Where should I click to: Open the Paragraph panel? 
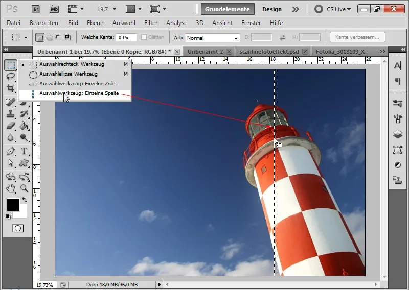pos(398,81)
